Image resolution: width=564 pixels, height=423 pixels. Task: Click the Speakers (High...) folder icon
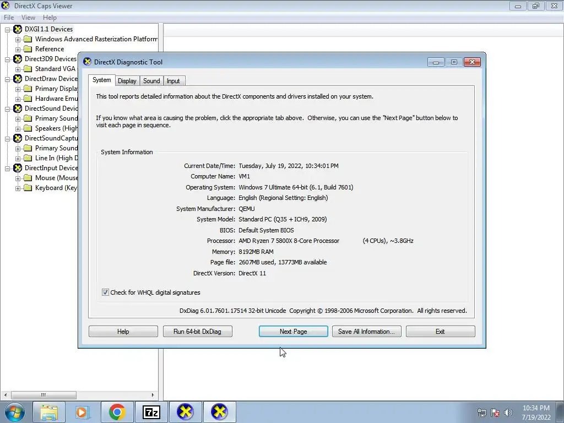click(x=28, y=128)
